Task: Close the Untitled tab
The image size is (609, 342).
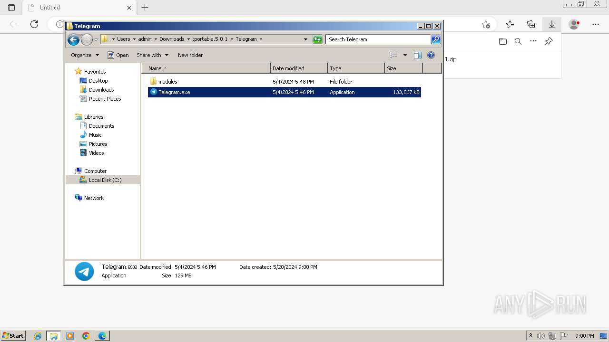Action: point(129,8)
